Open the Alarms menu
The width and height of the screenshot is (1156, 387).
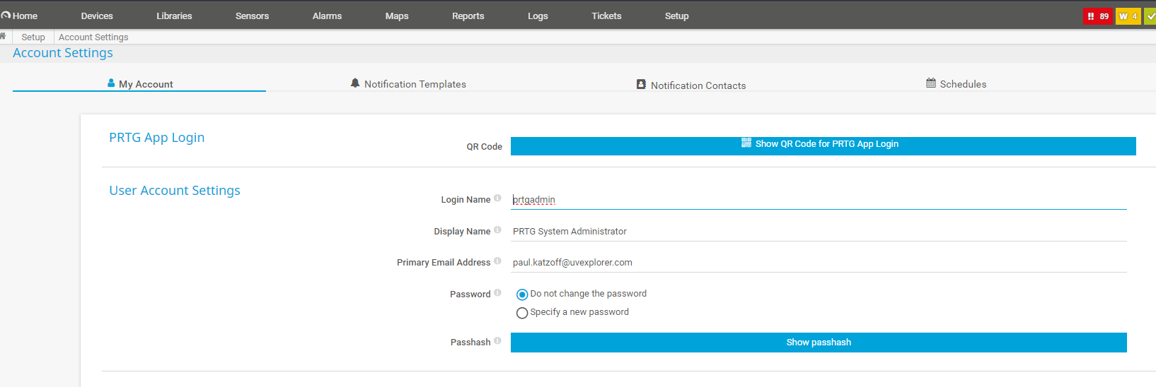pyautogui.click(x=327, y=16)
